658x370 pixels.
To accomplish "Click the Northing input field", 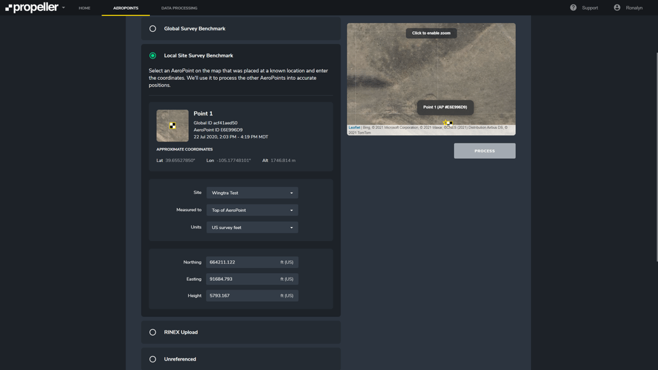I will (242, 262).
